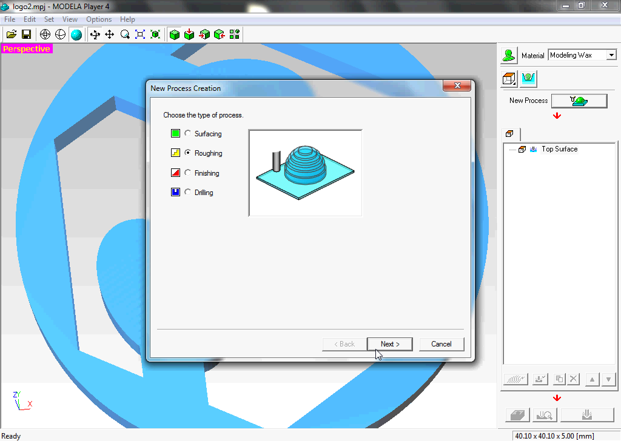Select the Finishing radio button
Viewport: 621px width, 441px height.
click(x=188, y=173)
